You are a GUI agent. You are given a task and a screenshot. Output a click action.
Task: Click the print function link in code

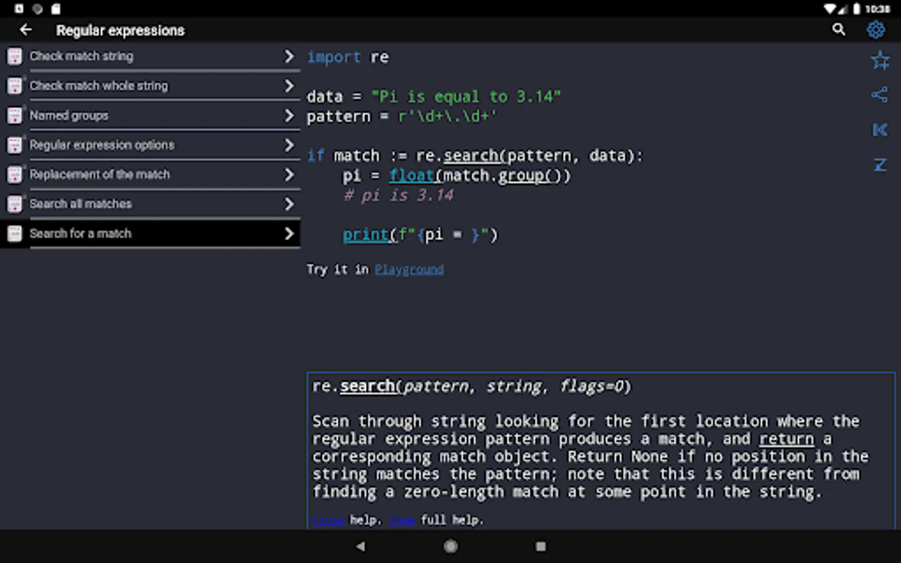[365, 235]
